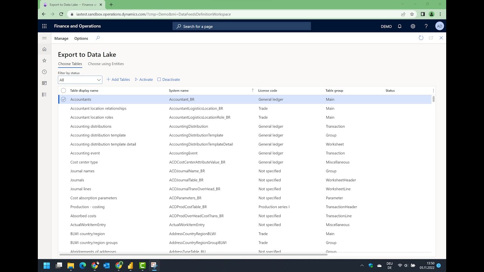Screen dimensions: 484x272
Task: Click the License code column header
Action: [268, 91]
